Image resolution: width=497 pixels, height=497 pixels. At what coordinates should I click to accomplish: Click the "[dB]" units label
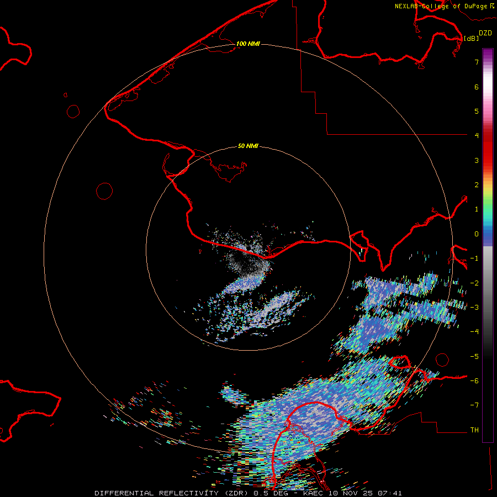click(x=471, y=38)
